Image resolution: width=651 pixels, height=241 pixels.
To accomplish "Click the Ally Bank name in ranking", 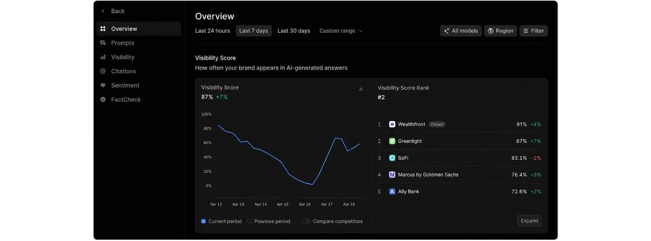I will click(x=409, y=192).
